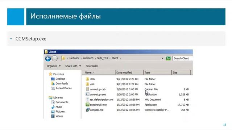Sort by the Date modified column header
The height and width of the screenshot is (130, 232).
(x=129, y=73)
